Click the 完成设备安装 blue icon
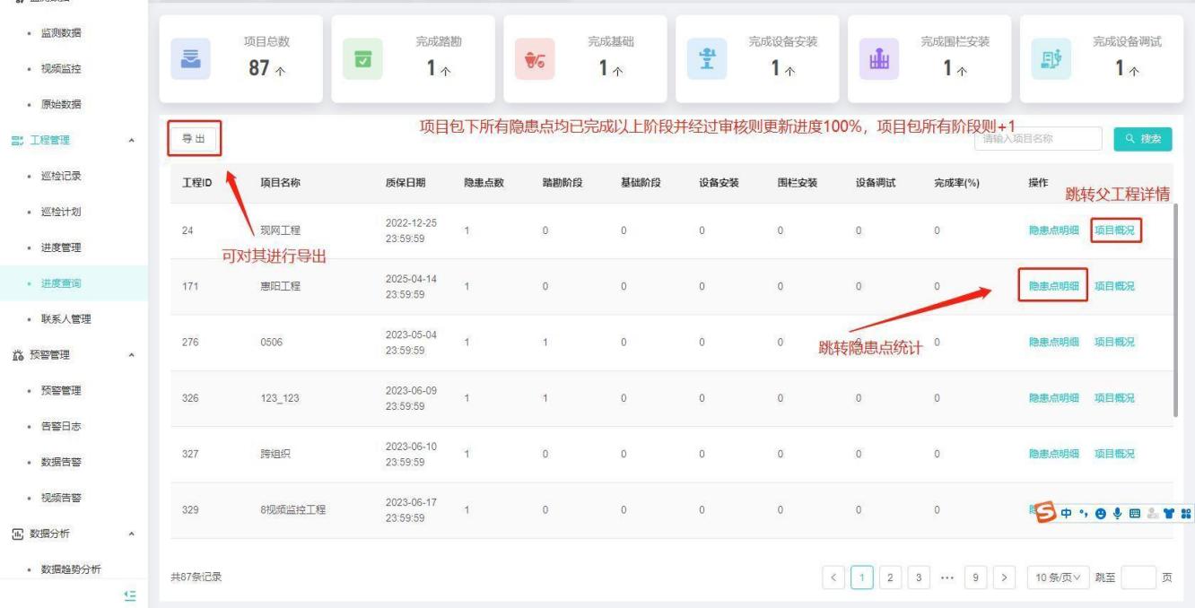The height and width of the screenshot is (608, 1195). click(x=705, y=58)
